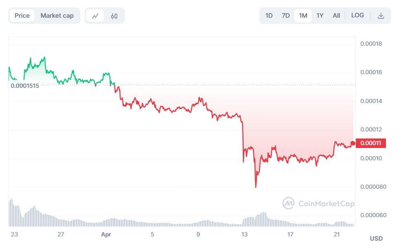Click the 13 date marker on axis
The width and height of the screenshot is (402, 251).
click(244, 235)
